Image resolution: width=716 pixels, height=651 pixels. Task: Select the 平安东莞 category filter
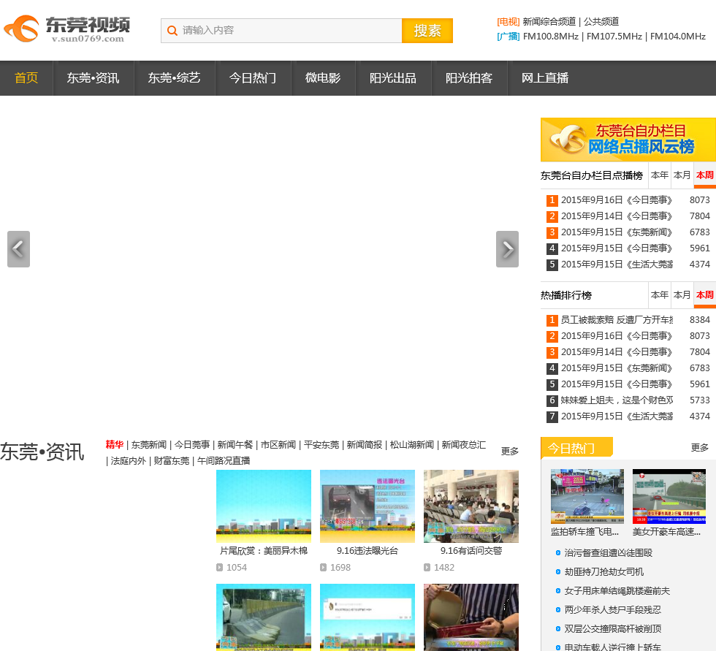tap(321, 445)
